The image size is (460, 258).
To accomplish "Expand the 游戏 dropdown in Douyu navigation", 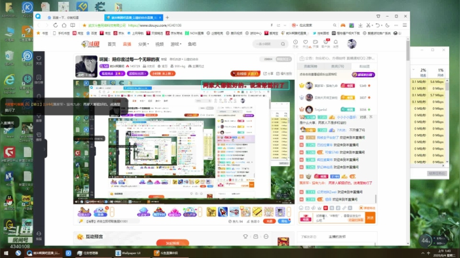I will point(176,44).
